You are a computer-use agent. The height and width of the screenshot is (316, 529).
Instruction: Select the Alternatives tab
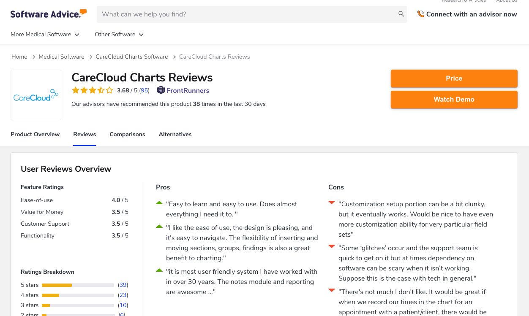175,135
